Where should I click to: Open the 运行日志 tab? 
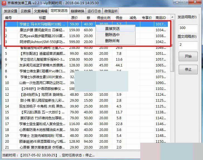pyautogui.click(x=94, y=11)
